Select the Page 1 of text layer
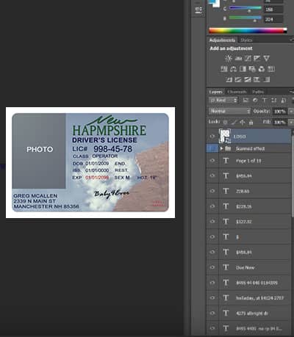This screenshot has width=294, height=337. pos(248,161)
